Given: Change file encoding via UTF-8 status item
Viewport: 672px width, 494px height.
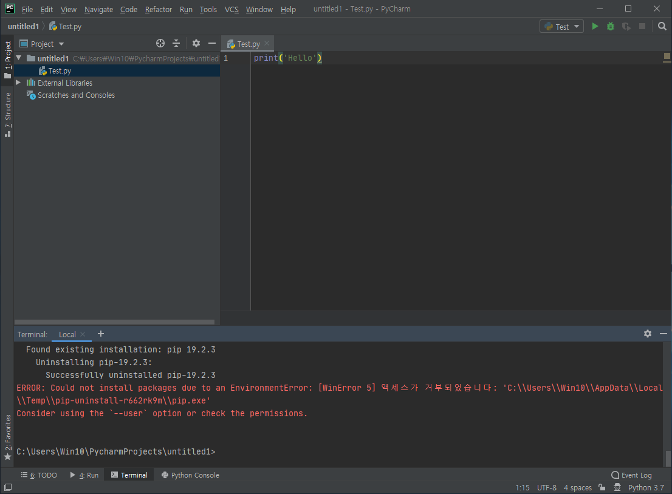Looking at the screenshot, I should (546, 487).
